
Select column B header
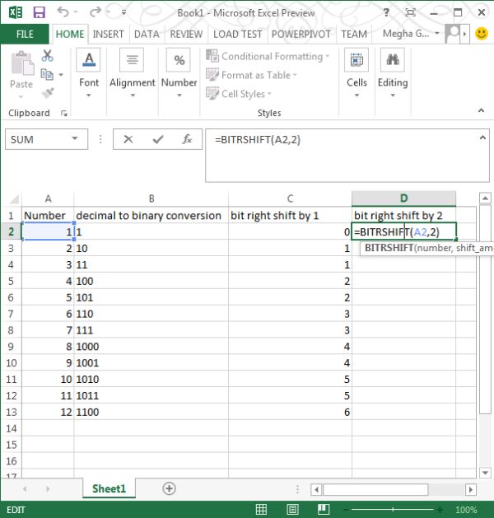[x=151, y=198]
